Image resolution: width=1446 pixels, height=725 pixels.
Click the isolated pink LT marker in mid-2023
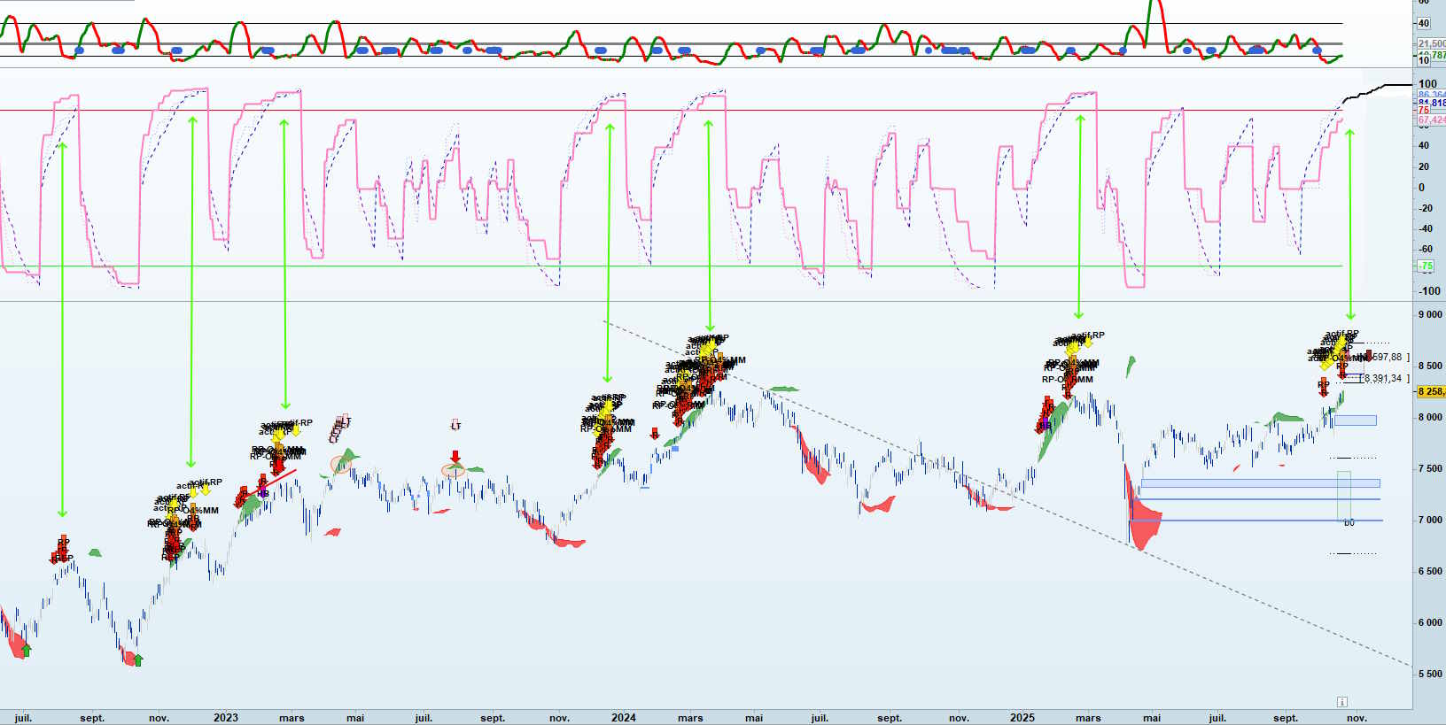click(455, 426)
